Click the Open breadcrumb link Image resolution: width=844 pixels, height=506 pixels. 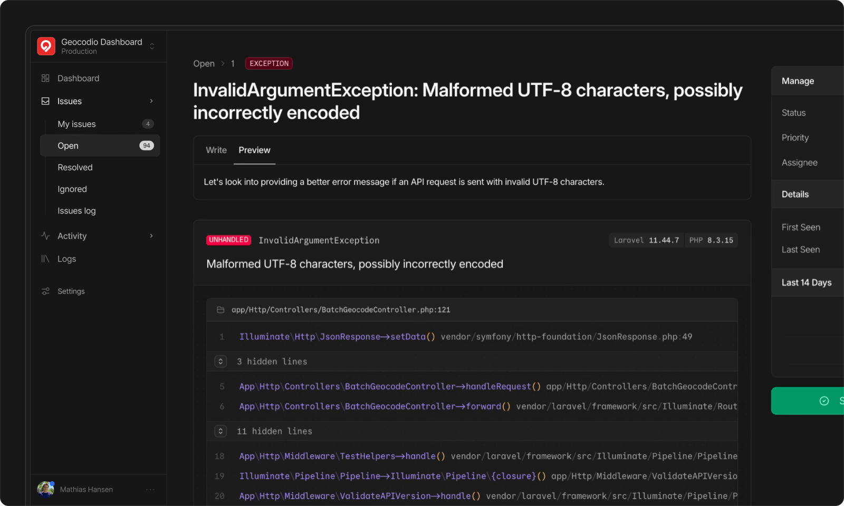204,64
